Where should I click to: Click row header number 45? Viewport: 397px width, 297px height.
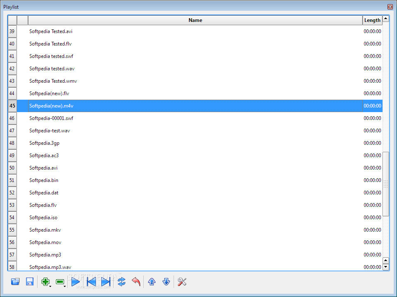click(x=12, y=106)
